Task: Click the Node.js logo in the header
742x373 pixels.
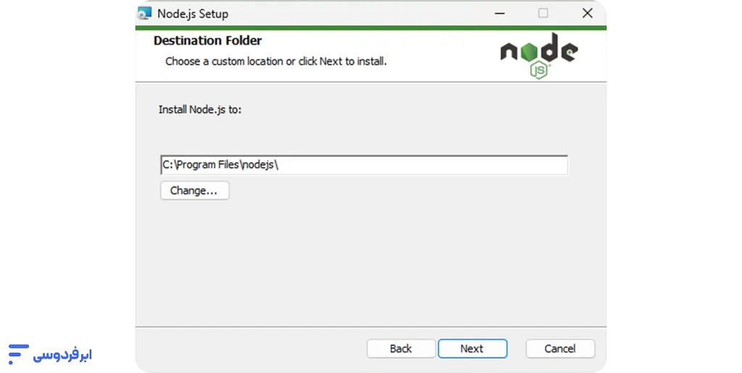Action: click(x=539, y=56)
